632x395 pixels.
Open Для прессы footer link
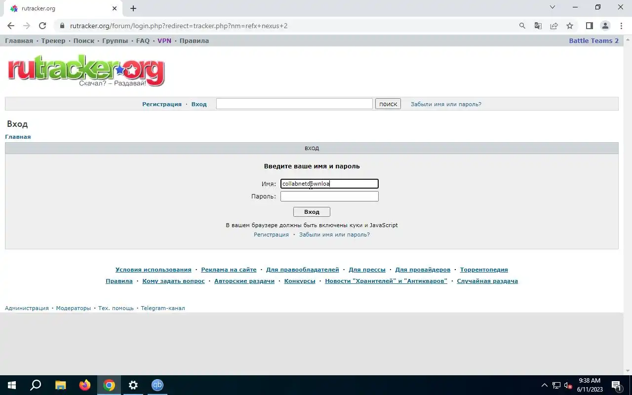[x=367, y=270]
